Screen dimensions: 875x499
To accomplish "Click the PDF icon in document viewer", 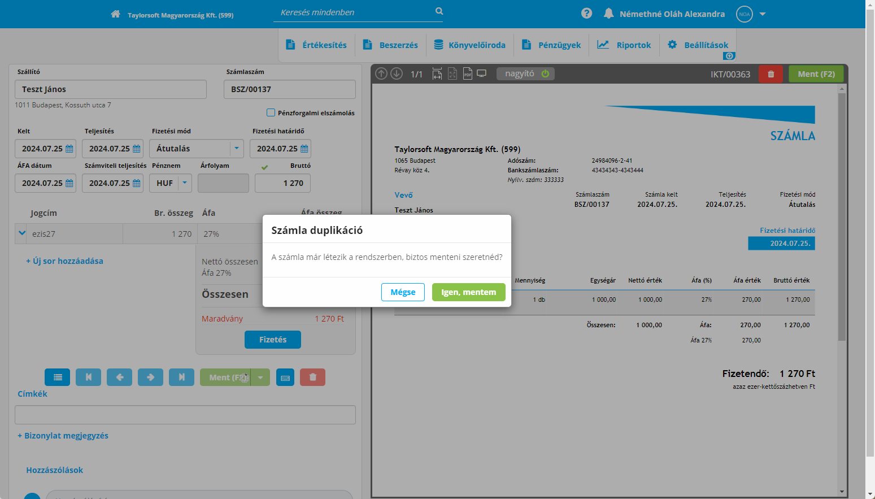I will click(x=467, y=74).
